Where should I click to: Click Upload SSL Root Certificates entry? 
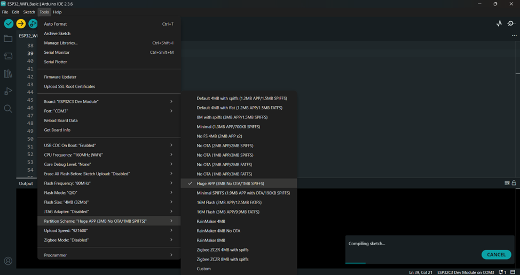click(x=109, y=86)
